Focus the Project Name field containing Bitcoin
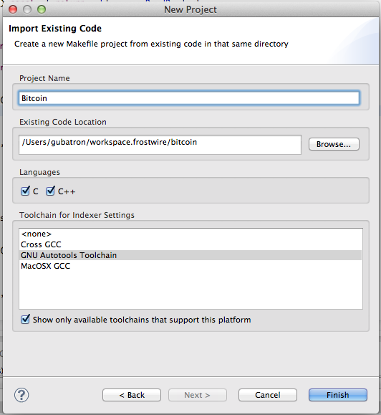 point(189,98)
